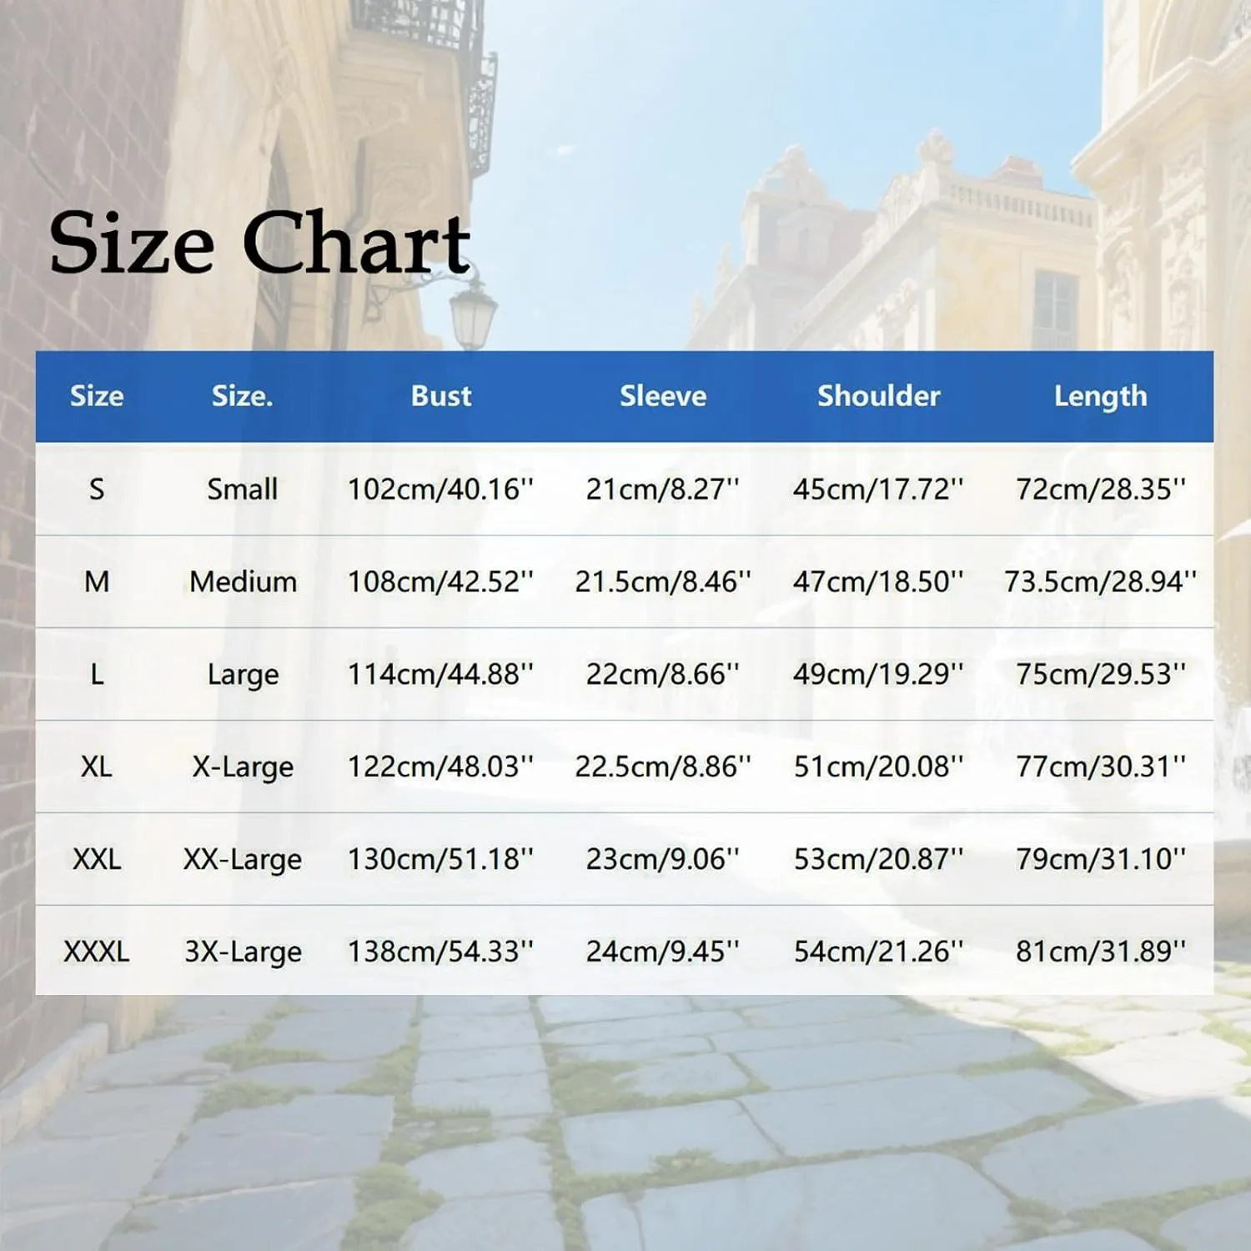This screenshot has width=1251, height=1251.
Task: Select the 3X-Large size label
Action: click(243, 952)
